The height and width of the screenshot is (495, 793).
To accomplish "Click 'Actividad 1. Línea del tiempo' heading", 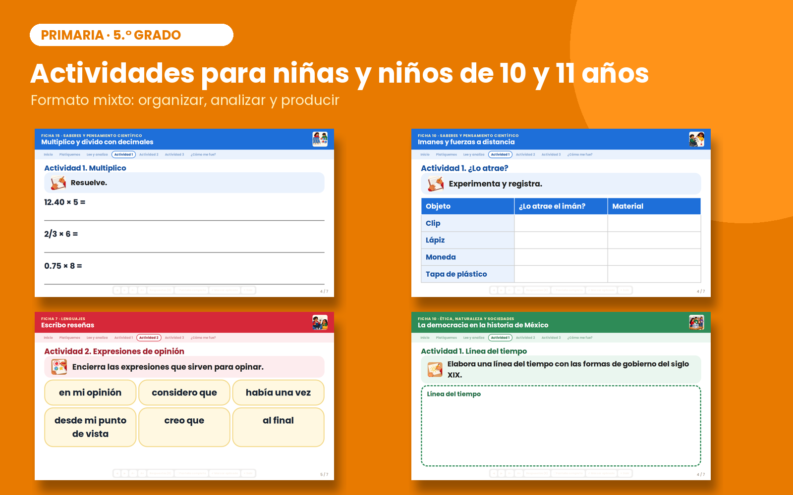I will pyautogui.click(x=474, y=351).
